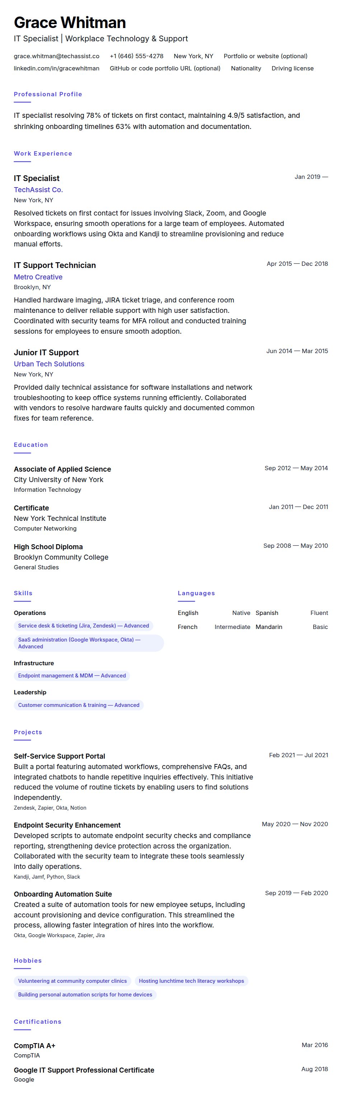Image resolution: width=342 pixels, height=1120 pixels.
Task: Select the Grace Whitman name heading
Action: pos(70,22)
